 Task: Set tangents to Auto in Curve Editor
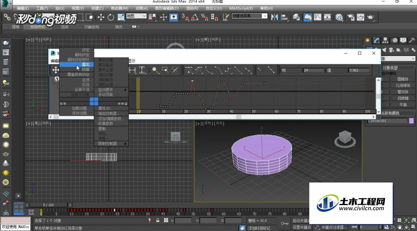189,70
